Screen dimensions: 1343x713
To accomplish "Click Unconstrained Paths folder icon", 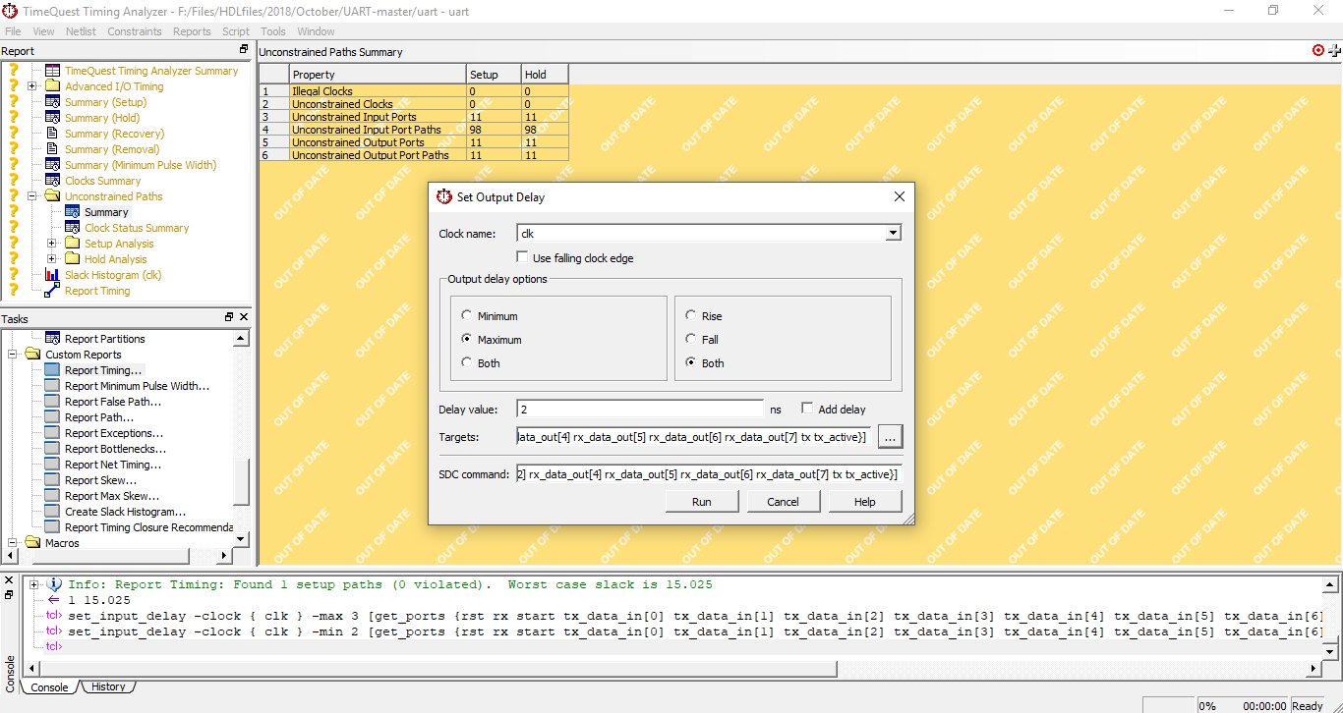I will tap(53, 196).
